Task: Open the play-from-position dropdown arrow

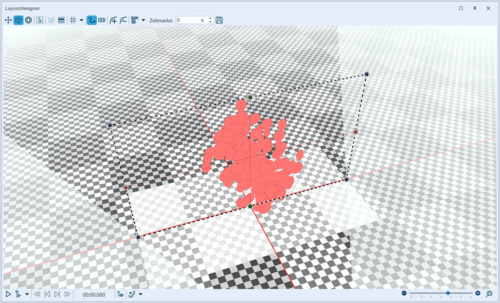Action: tap(26, 294)
